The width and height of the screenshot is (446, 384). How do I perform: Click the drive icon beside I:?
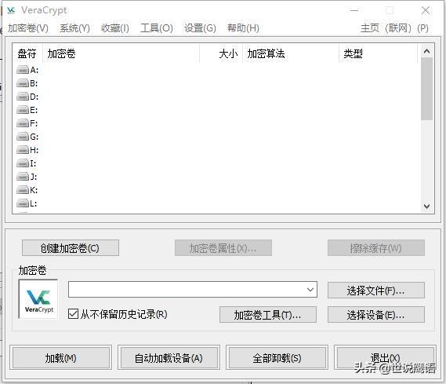click(23, 163)
